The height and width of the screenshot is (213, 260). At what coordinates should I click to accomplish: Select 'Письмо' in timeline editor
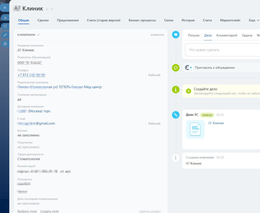(194, 35)
